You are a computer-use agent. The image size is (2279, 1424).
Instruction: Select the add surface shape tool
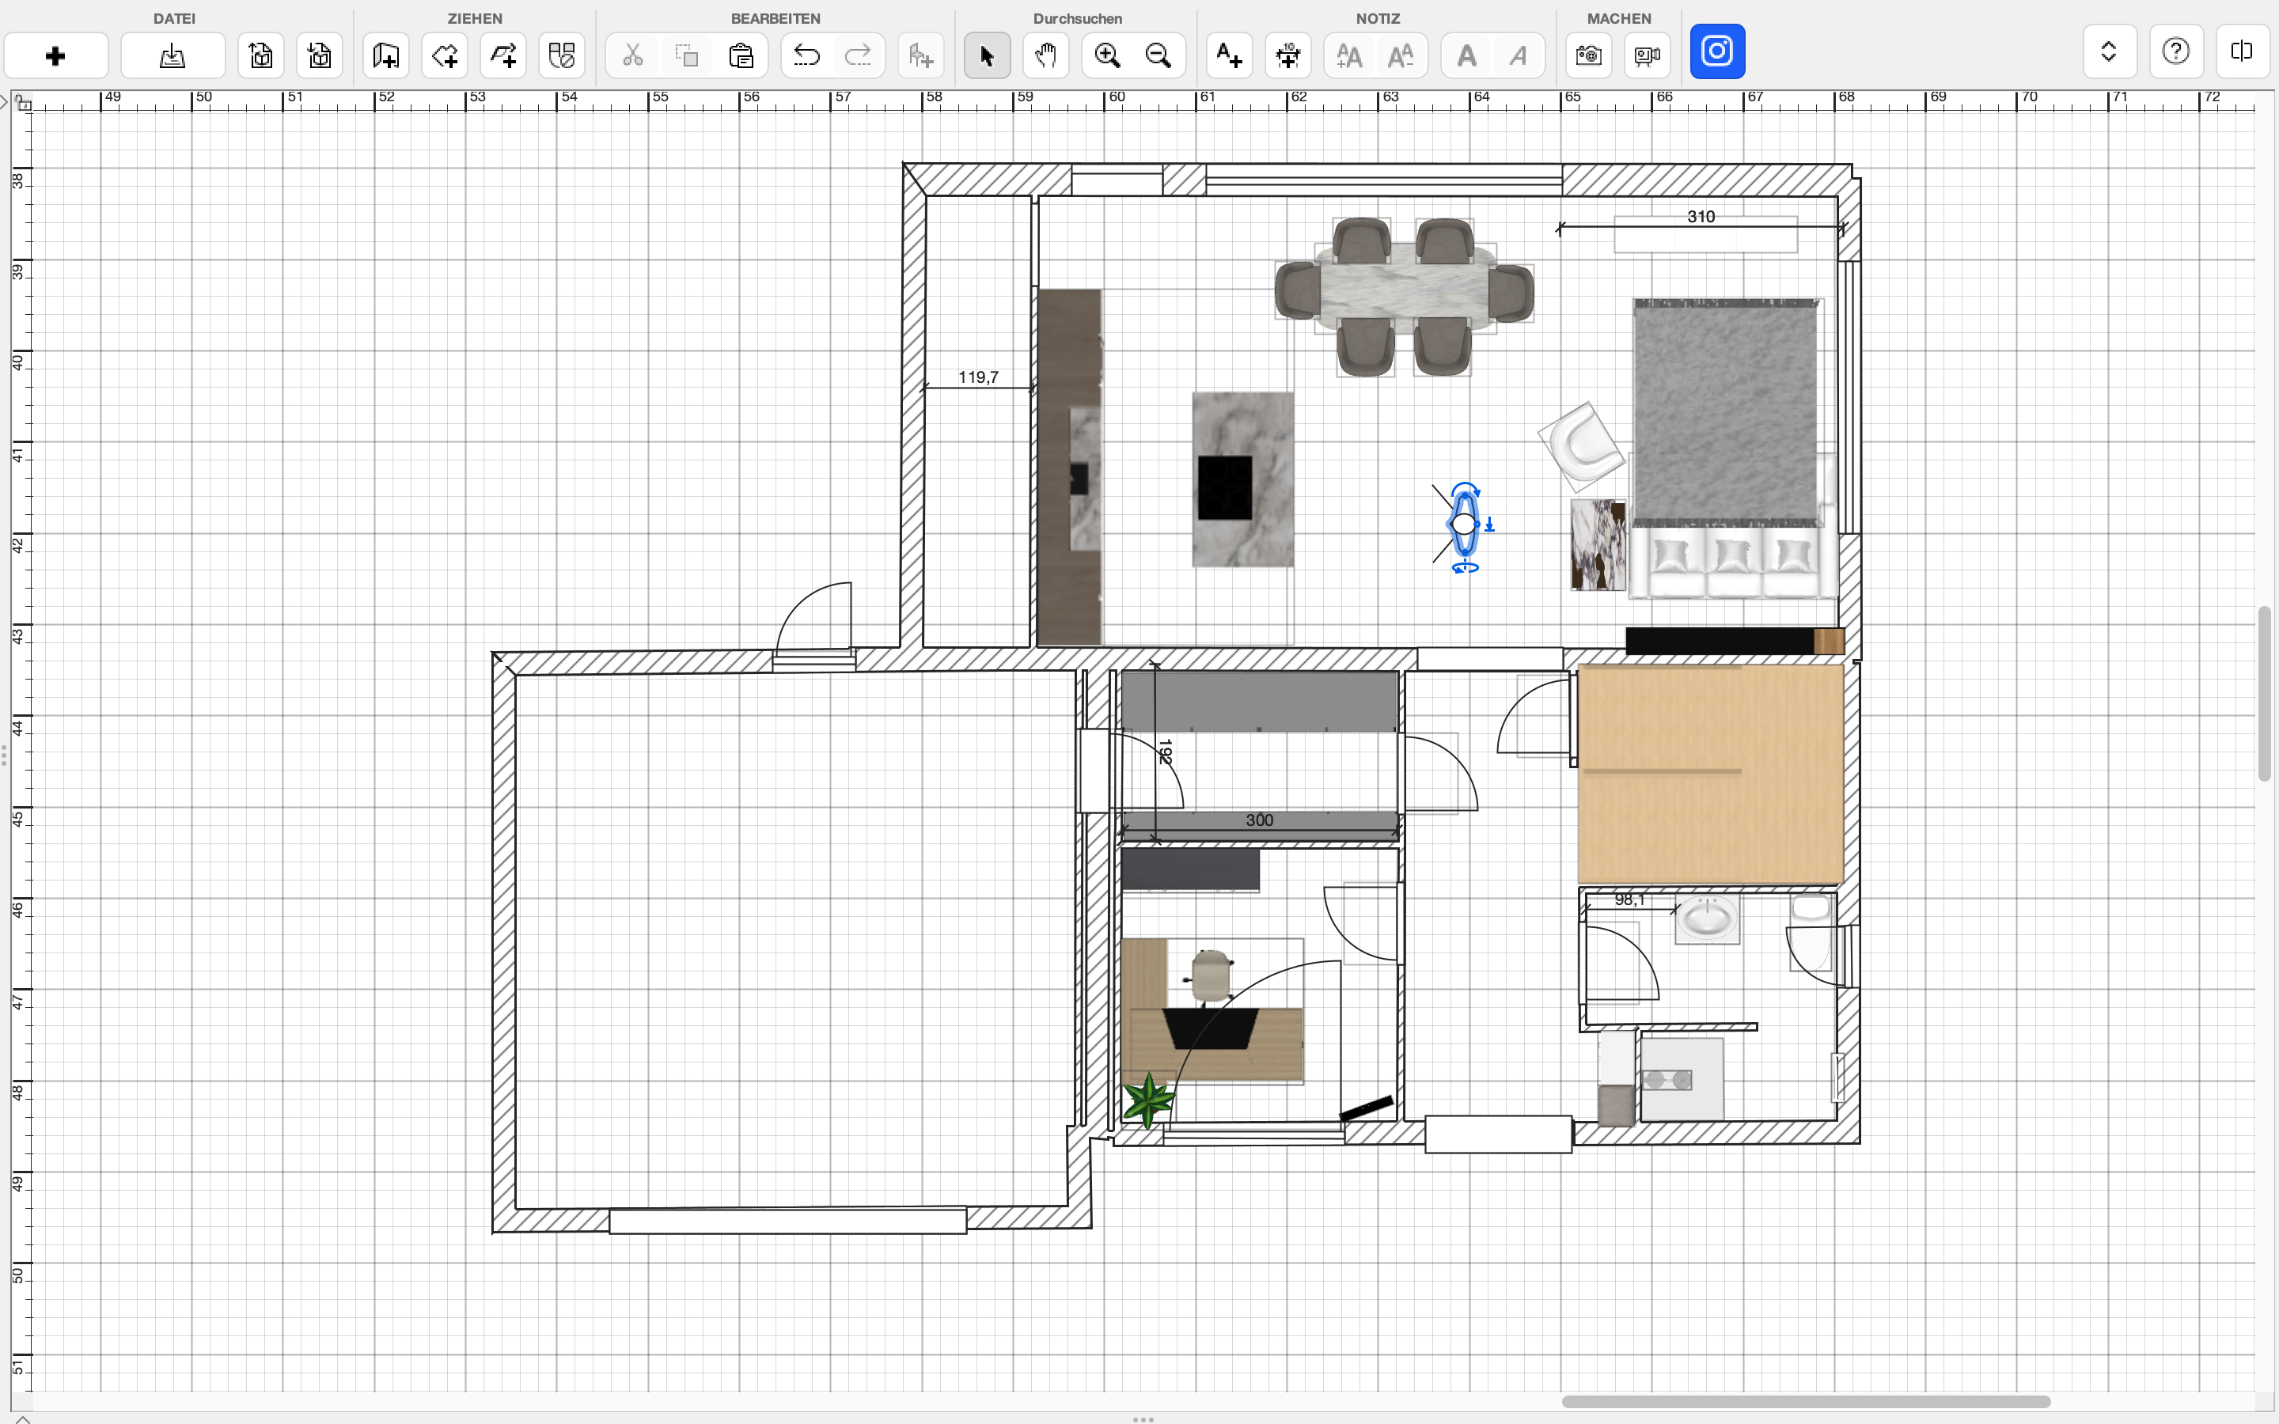coord(445,56)
